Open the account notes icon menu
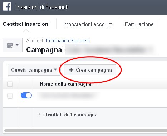This screenshot has width=167, height=136. pyautogui.click(x=13, y=45)
